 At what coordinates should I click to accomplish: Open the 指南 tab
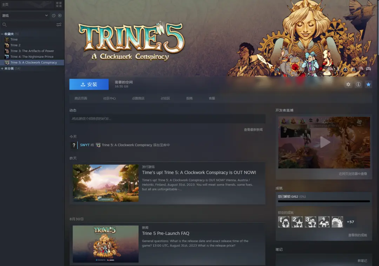(x=189, y=98)
